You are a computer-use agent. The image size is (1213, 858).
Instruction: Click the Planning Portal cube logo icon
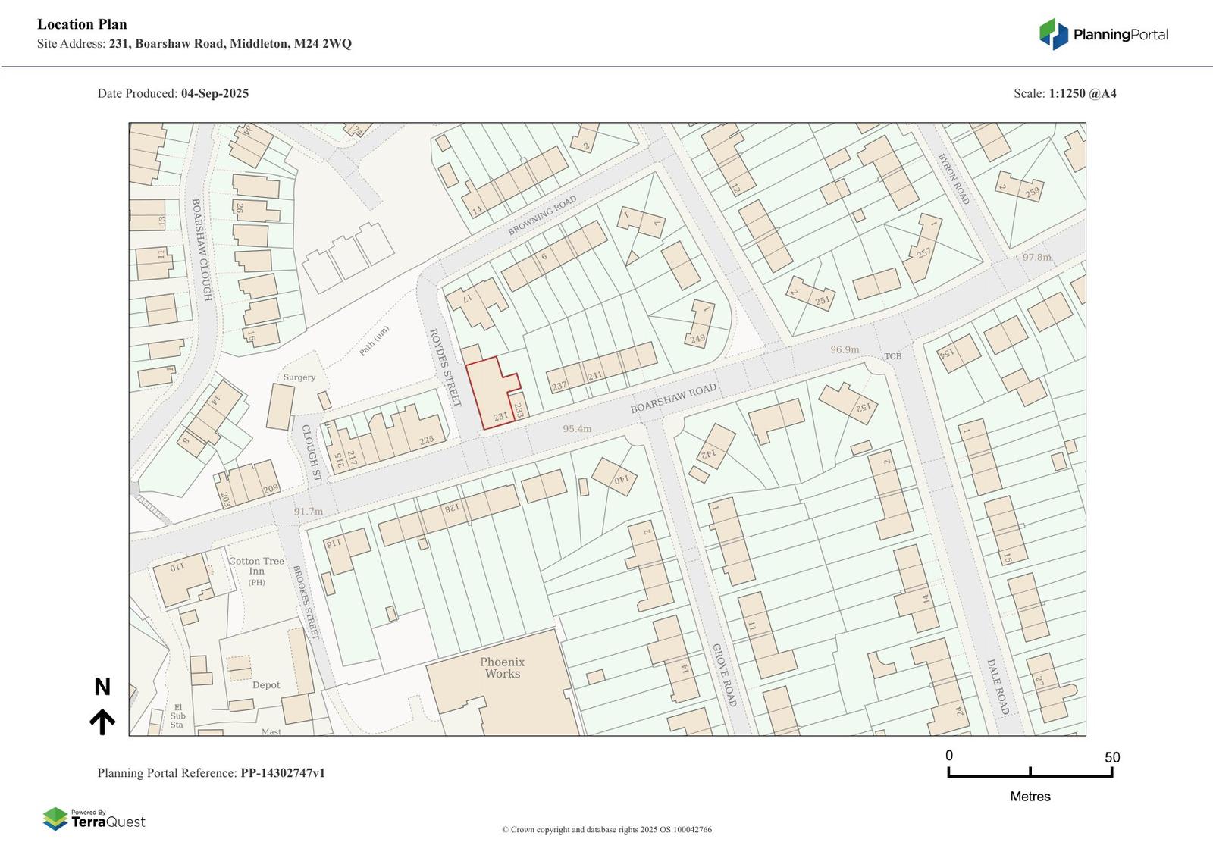point(1053,34)
